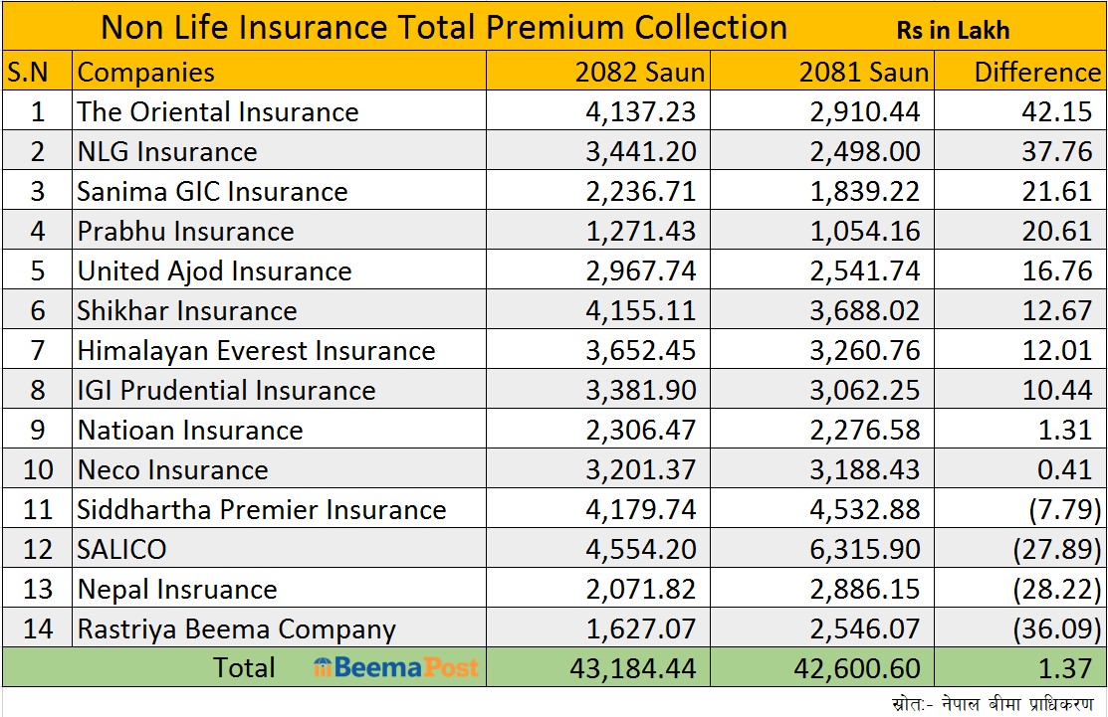Click the Difference column header

click(1036, 73)
